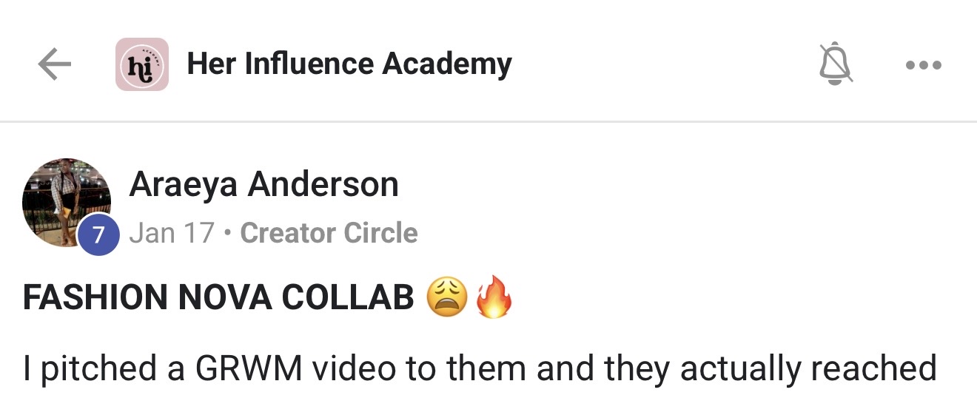Click "Academy" in the header title
Viewport: 977px width, 398px height.
[447, 65]
